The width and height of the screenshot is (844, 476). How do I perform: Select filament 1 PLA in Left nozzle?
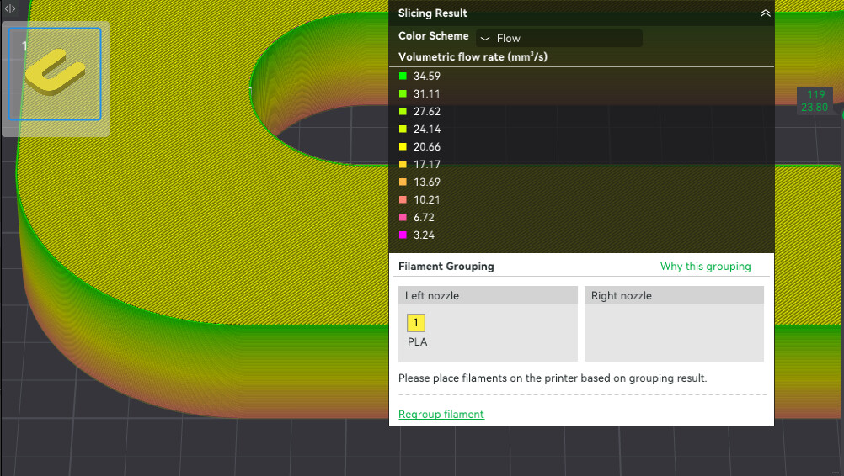(x=416, y=323)
